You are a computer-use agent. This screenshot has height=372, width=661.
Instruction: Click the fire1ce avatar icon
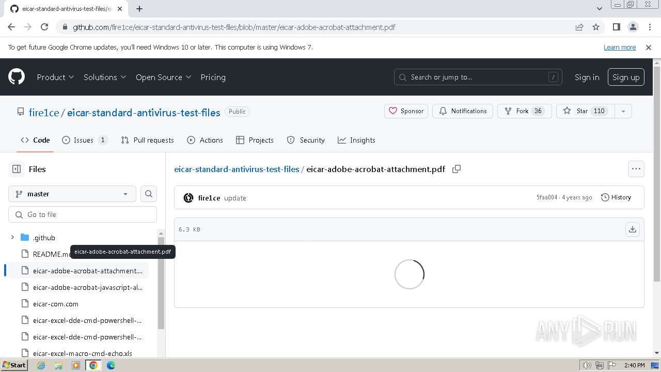tap(188, 198)
